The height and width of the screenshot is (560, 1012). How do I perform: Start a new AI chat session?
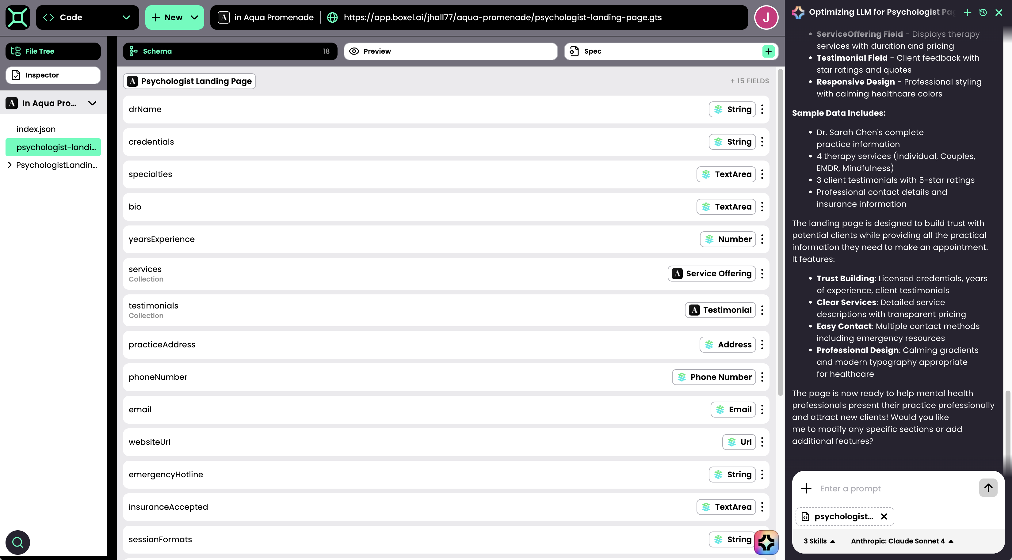[968, 13]
